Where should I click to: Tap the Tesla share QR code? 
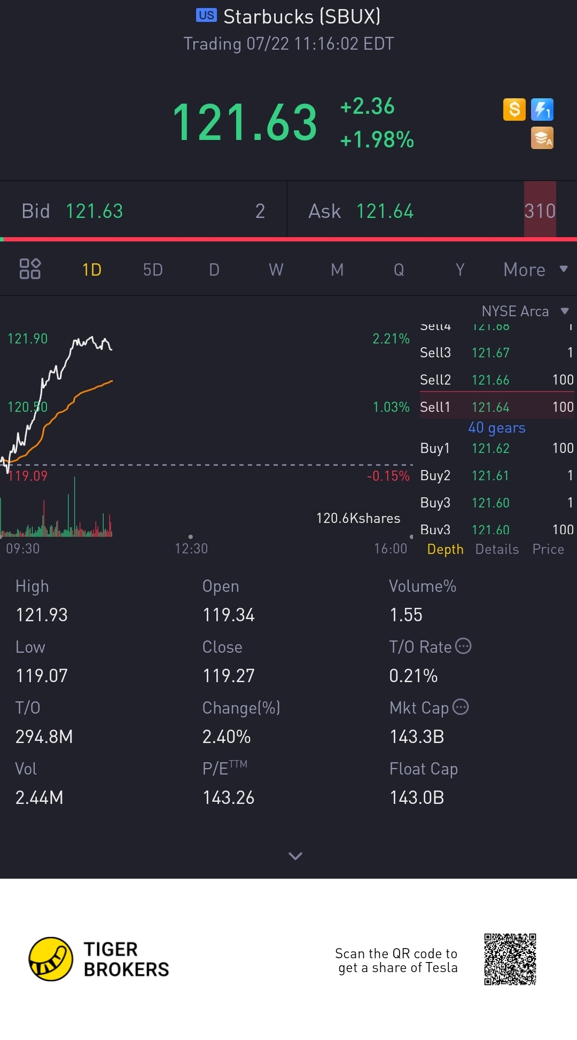[x=510, y=959]
